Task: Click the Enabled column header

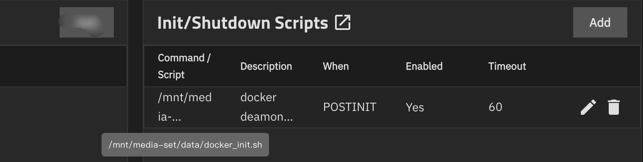Action: click(424, 66)
